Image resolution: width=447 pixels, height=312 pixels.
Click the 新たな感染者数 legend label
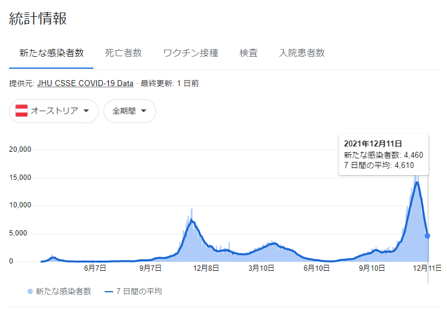coord(63,292)
